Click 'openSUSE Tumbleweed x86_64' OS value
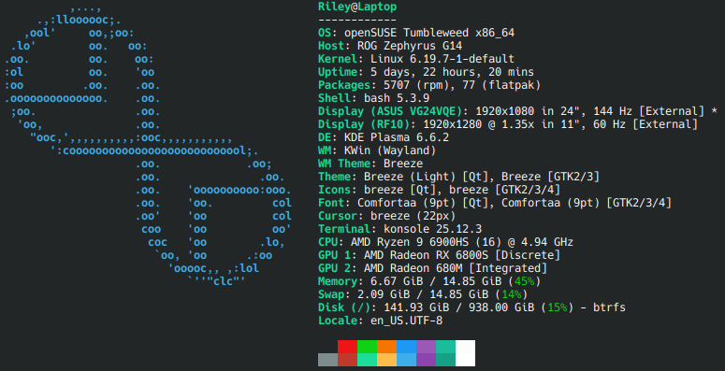 (x=429, y=33)
